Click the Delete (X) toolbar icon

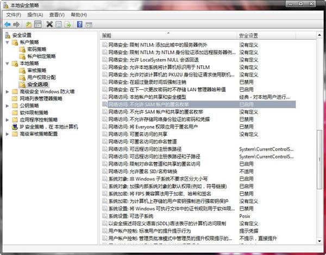click(49, 24)
